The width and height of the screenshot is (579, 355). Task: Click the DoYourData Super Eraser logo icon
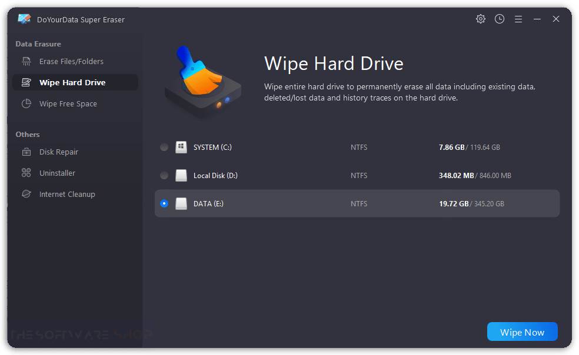pyautogui.click(x=24, y=19)
